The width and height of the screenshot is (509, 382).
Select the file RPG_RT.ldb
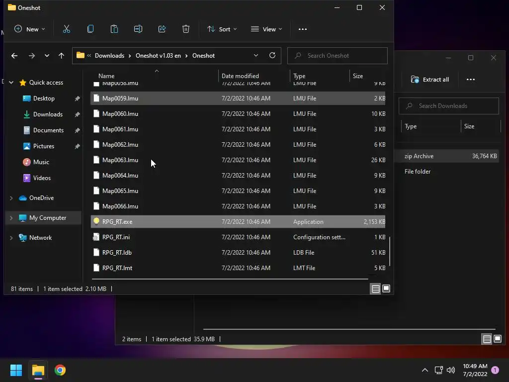coord(238,252)
